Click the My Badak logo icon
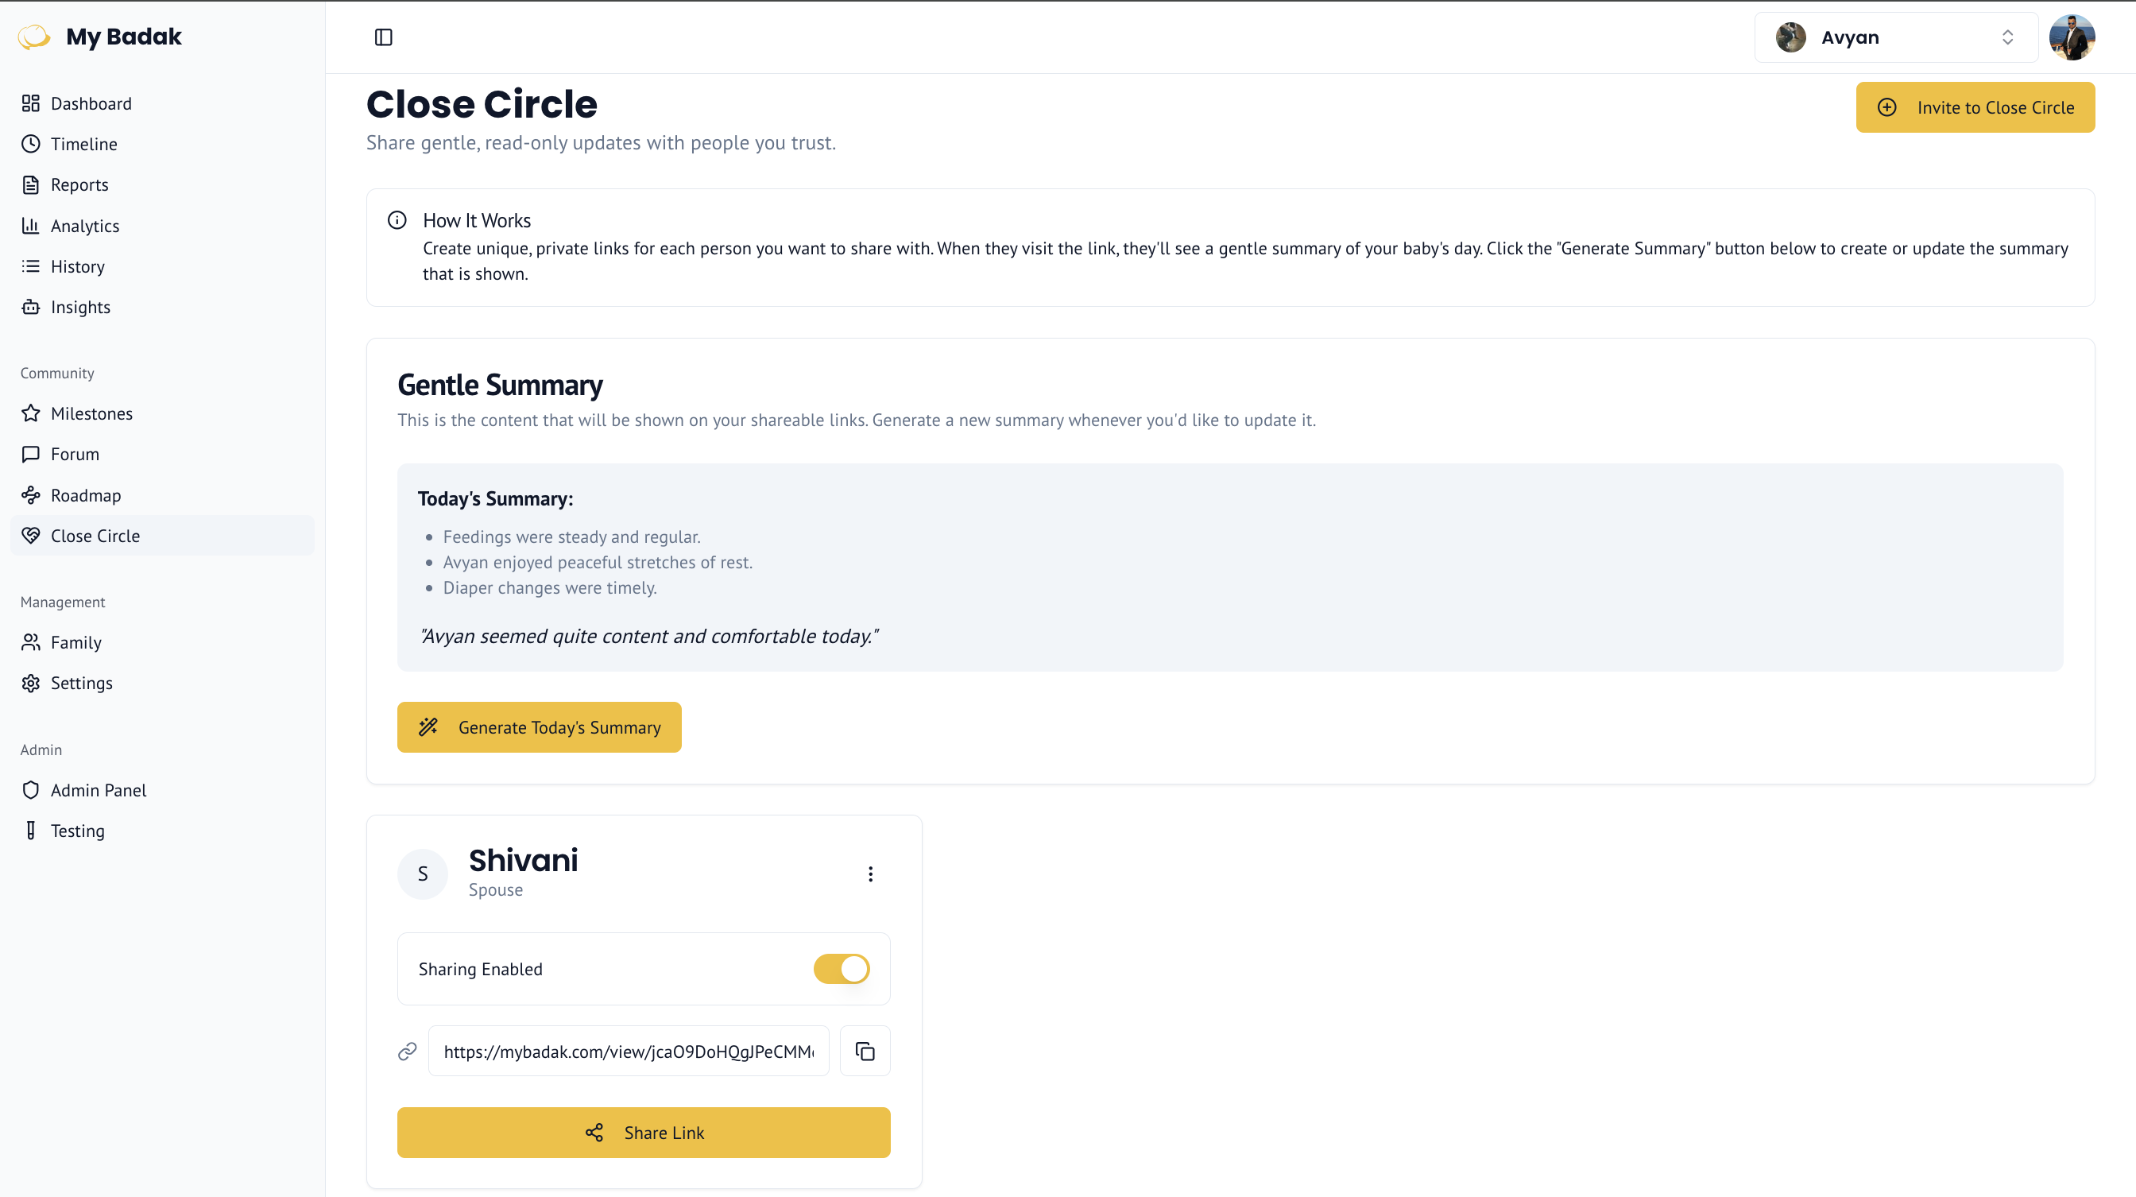The width and height of the screenshot is (2136, 1197). pyautogui.click(x=34, y=37)
